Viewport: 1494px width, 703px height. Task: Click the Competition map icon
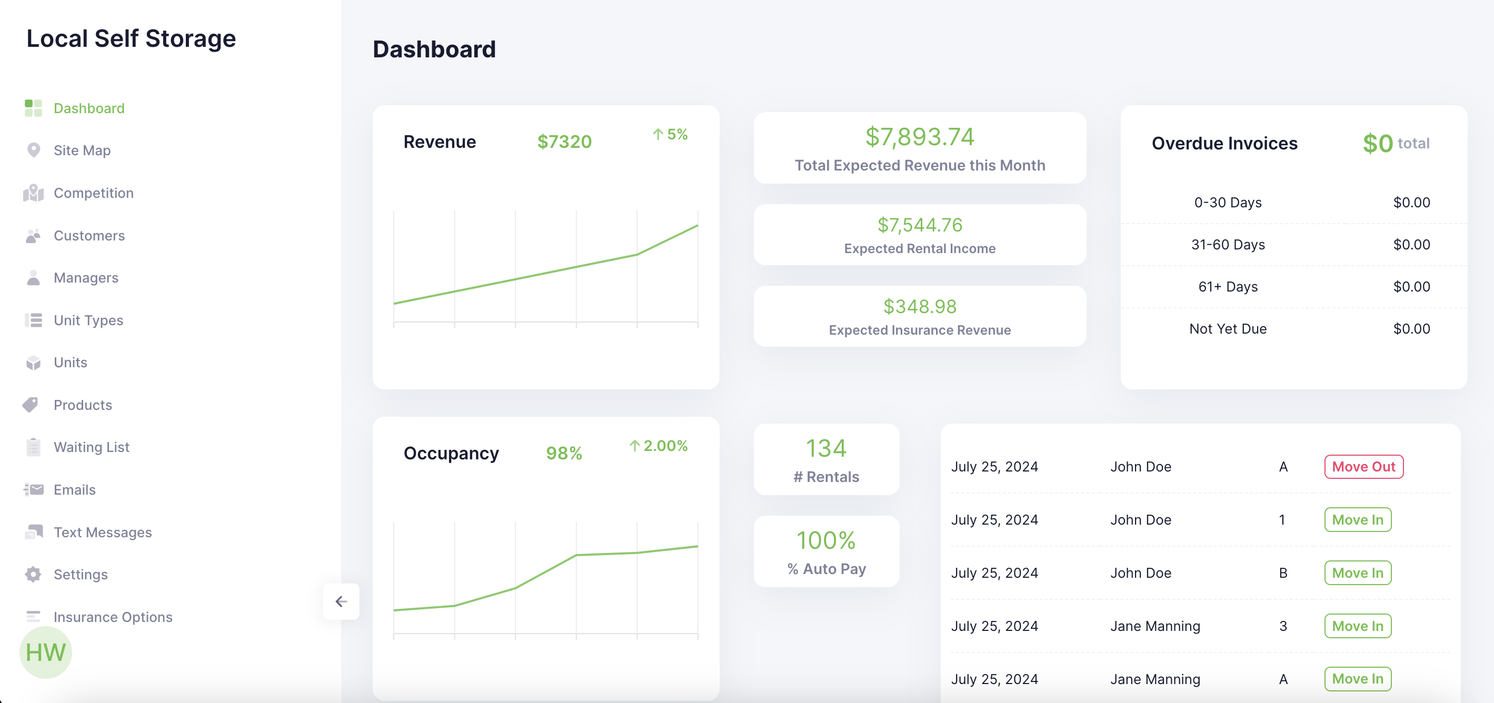pos(33,193)
